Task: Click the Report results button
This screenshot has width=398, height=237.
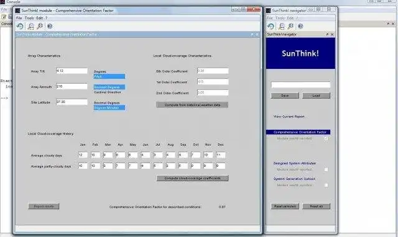Action: 44,207
